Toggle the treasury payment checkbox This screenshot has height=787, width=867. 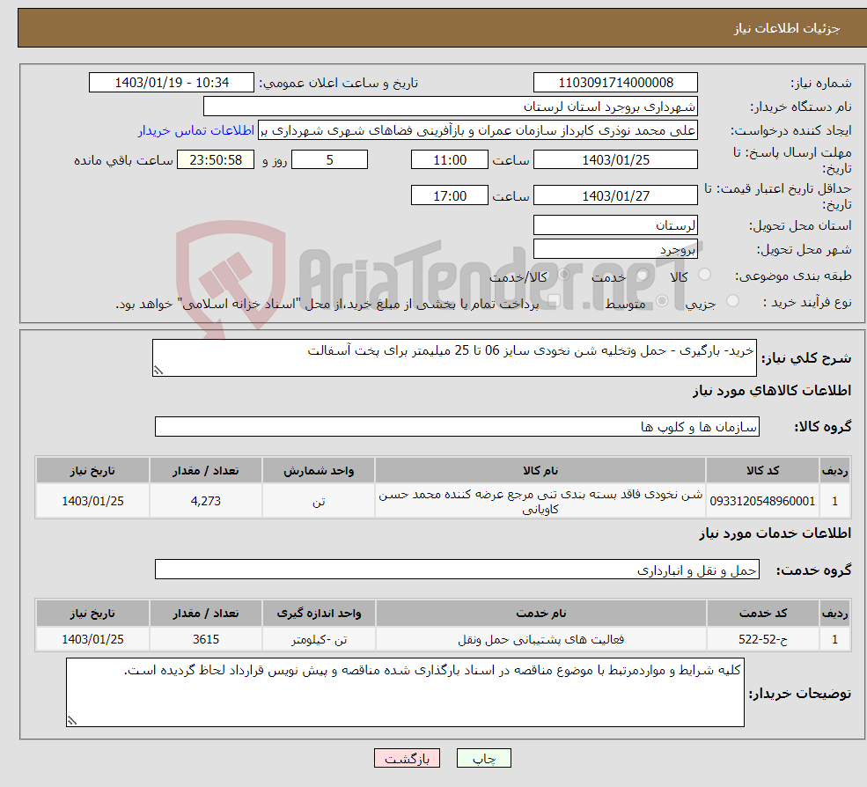click(554, 301)
